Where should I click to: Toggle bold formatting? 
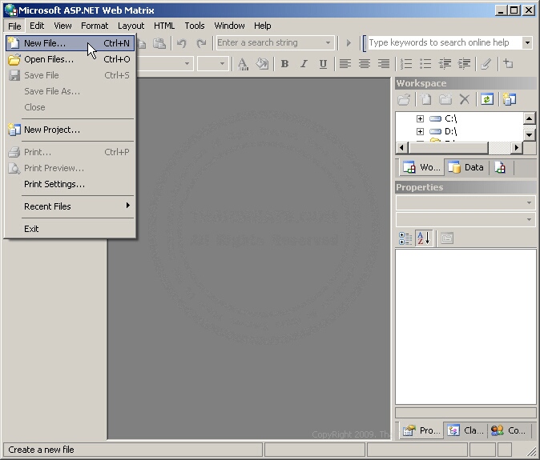coord(284,64)
